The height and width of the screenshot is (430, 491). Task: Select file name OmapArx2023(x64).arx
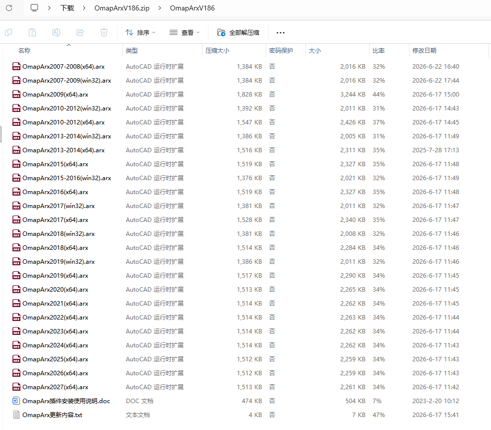pos(55,331)
